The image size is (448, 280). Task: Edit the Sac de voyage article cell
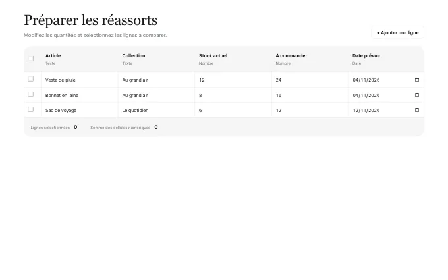pyautogui.click(x=80, y=110)
